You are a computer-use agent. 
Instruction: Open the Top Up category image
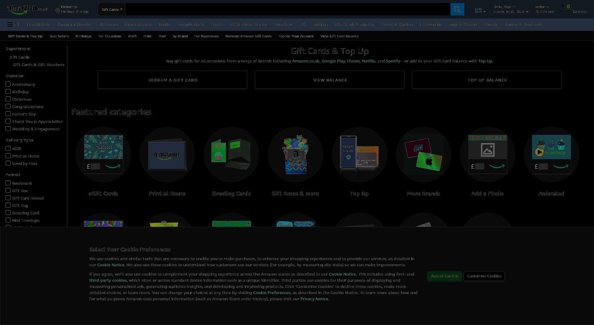click(x=359, y=154)
